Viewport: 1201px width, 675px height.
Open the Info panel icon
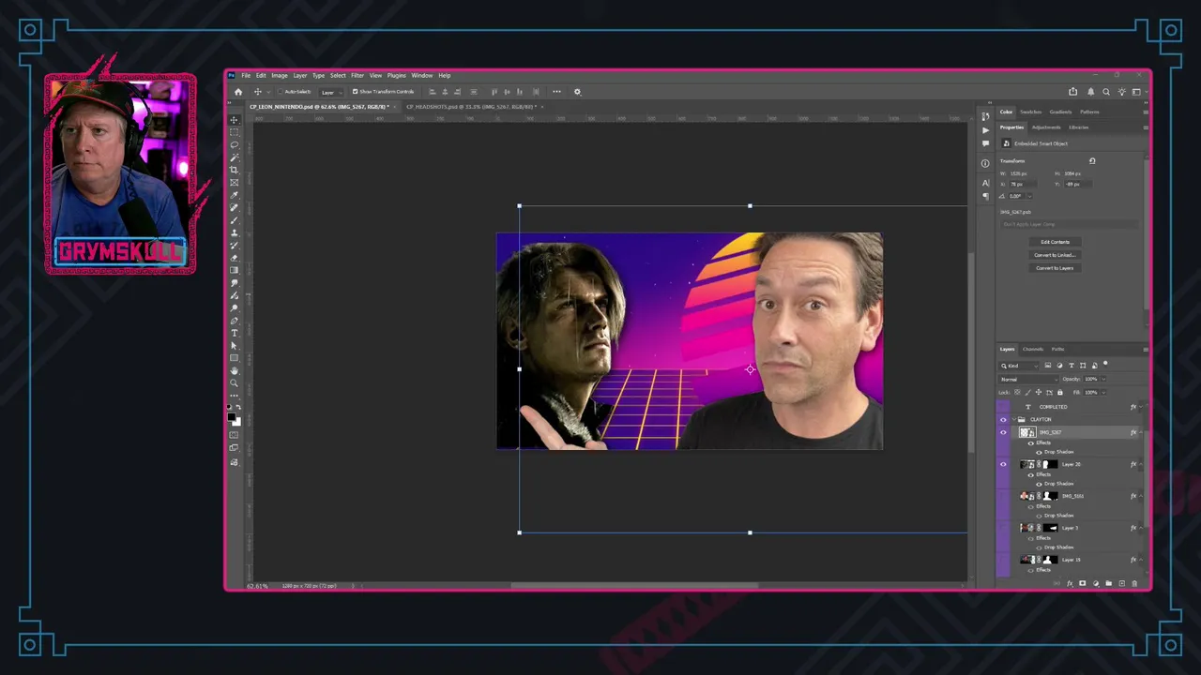click(985, 163)
